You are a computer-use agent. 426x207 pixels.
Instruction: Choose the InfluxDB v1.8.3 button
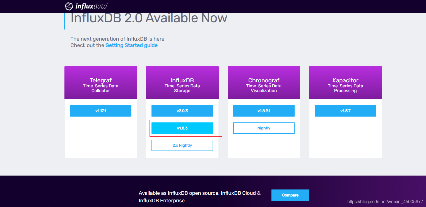pos(182,128)
